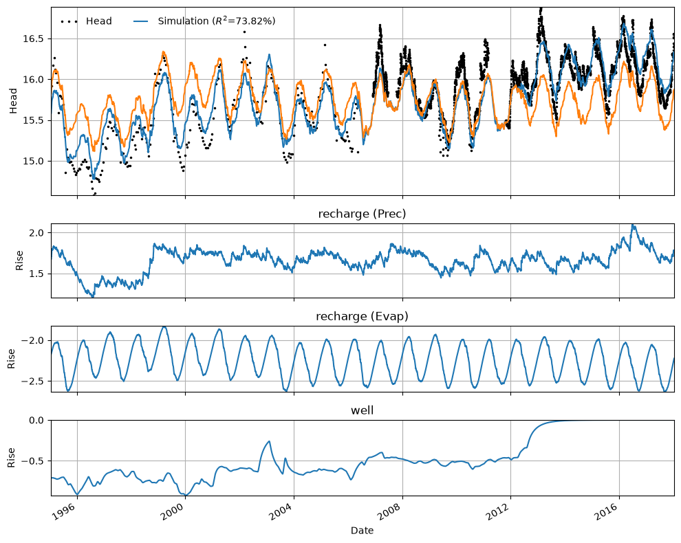Image resolution: width=681 pixels, height=543 pixels.
Task: Click the Simulation R² legend text
Action: point(216,21)
